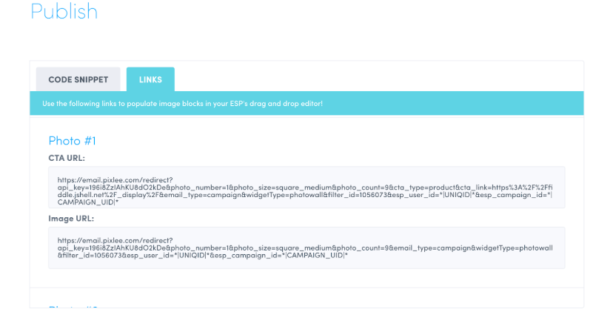Click the blue ESP drag and drop info banner
Viewport: 616px width, 335px height.
point(307,103)
